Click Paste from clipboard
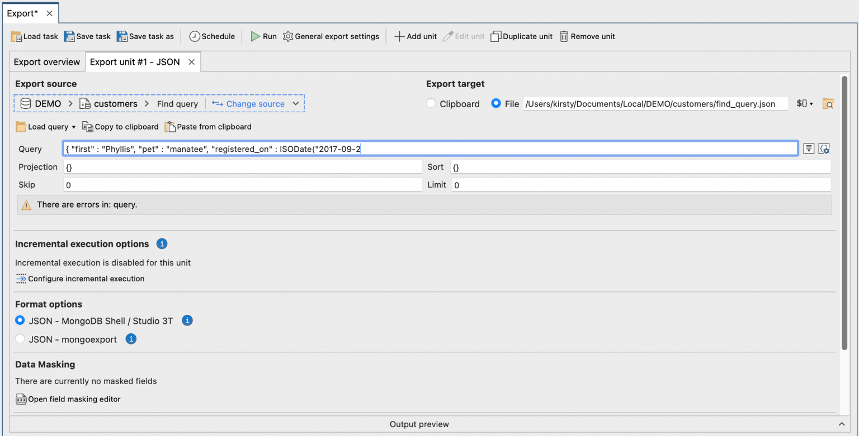Viewport: 859px width, 436px height. pos(207,126)
